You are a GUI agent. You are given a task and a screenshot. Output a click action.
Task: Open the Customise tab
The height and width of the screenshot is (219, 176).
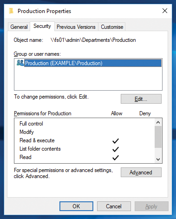(x=112, y=27)
